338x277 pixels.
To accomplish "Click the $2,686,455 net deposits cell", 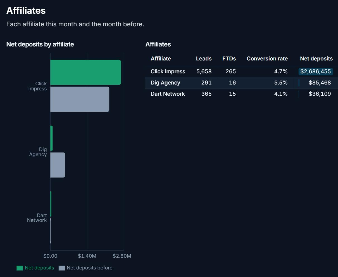I will pyautogui.click(x=316, y=71).
